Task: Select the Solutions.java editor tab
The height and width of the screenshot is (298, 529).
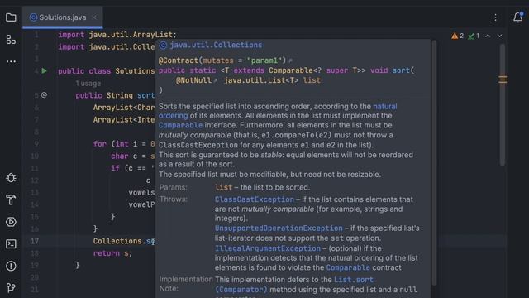Action: (63, 17)
